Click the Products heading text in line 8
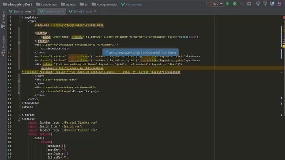 click(x=54, y=48)
